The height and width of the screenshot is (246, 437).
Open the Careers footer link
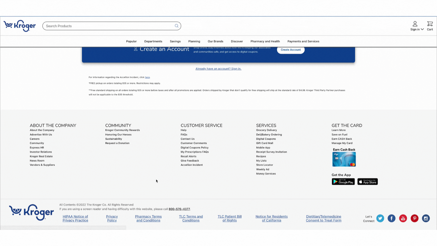(35, 139)
